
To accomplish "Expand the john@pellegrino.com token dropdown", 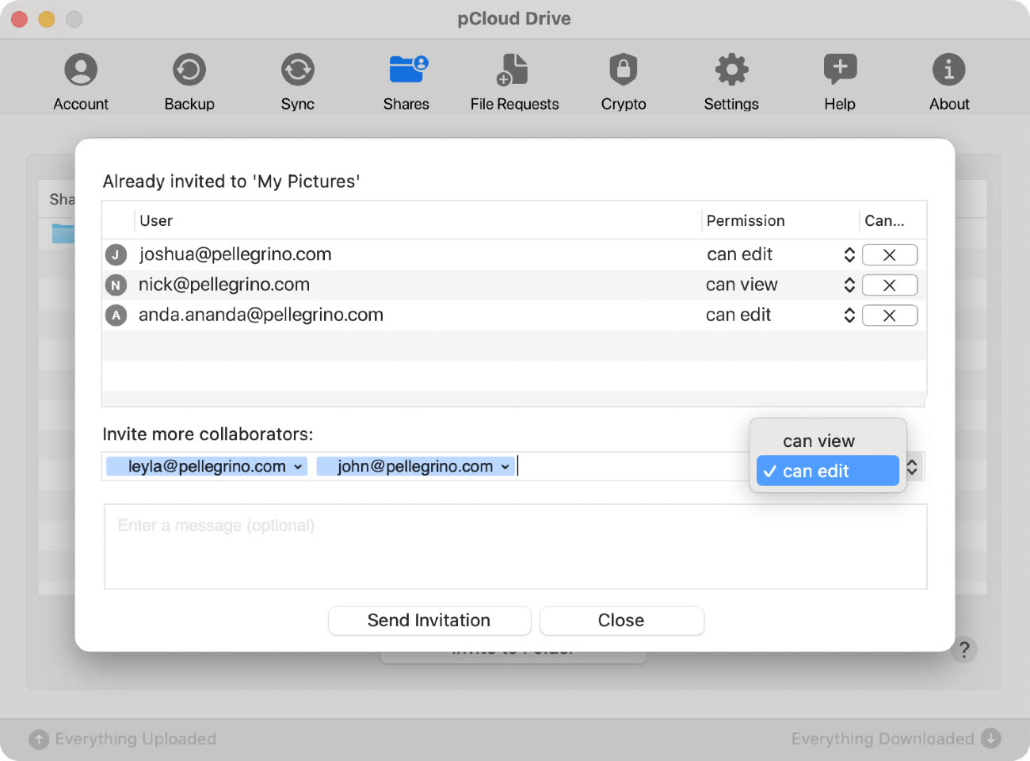I will click(505, 467).
